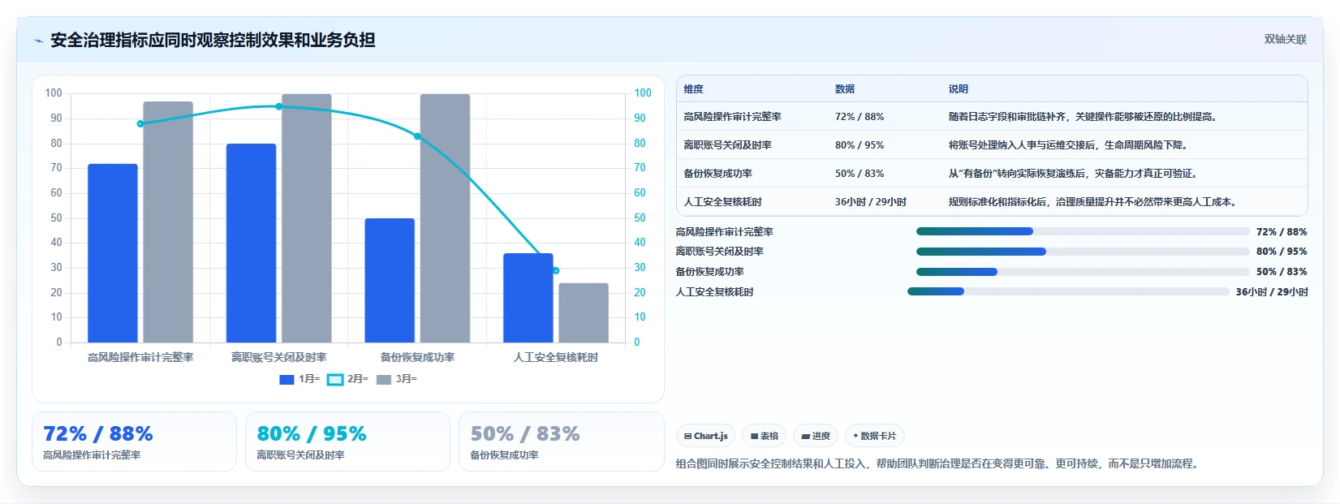Open the 80% / 95% data card
This screenshot has height=504, width=1340.
pyautogui.click(x=347, y=442)
